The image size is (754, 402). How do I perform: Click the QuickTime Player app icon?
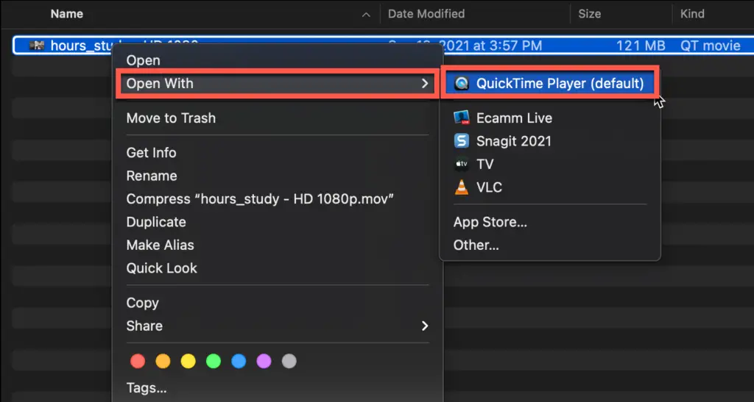point(462,84)
